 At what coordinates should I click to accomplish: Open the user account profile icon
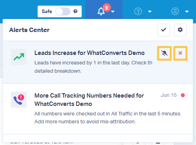tap(175, 11)
